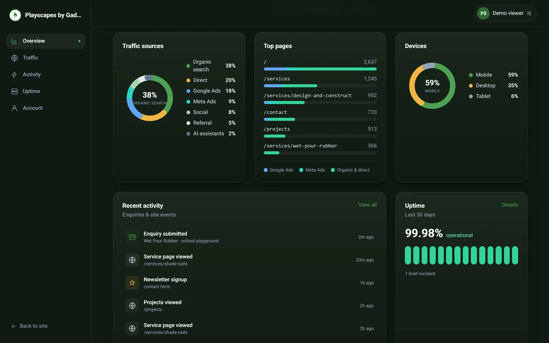This screenshot has height=343, width=549.
Task: Open the sliders icon next to Demo viewer
Action: coord(529,13)
